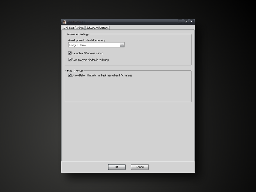This screenshot has width=256, height=192.
Task: Uncheck the Launch at Windows startup checkbox
Action: click(x=70, y=53)
